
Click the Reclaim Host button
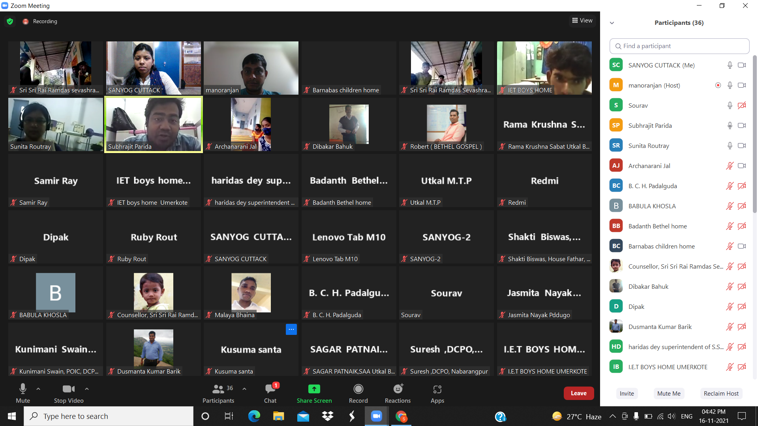(721, 393)
